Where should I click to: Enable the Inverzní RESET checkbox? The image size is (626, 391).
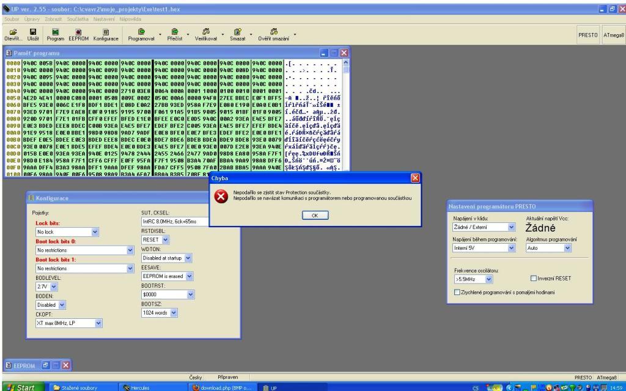pos(533,278)
